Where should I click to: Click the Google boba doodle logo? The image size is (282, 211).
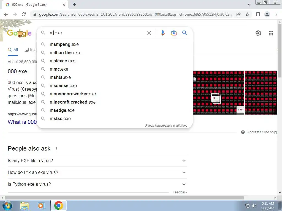[19, 33]
